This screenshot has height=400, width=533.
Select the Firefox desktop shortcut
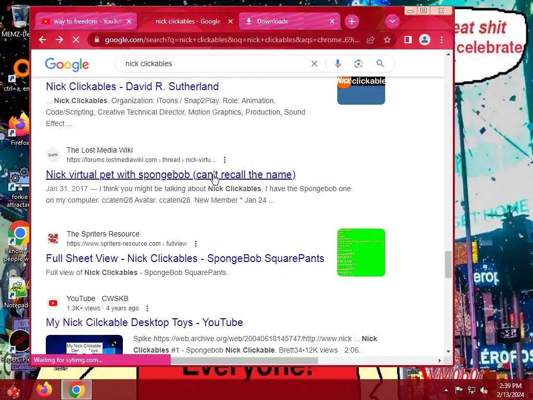click(x=19, y=129)
